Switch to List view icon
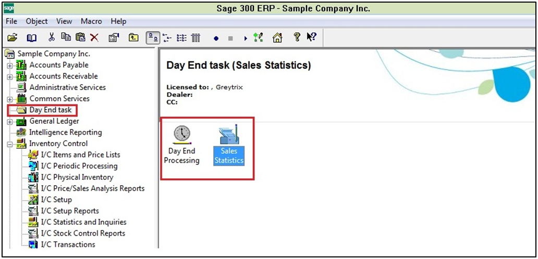The image size is (538, 259). tap(181, 37)
